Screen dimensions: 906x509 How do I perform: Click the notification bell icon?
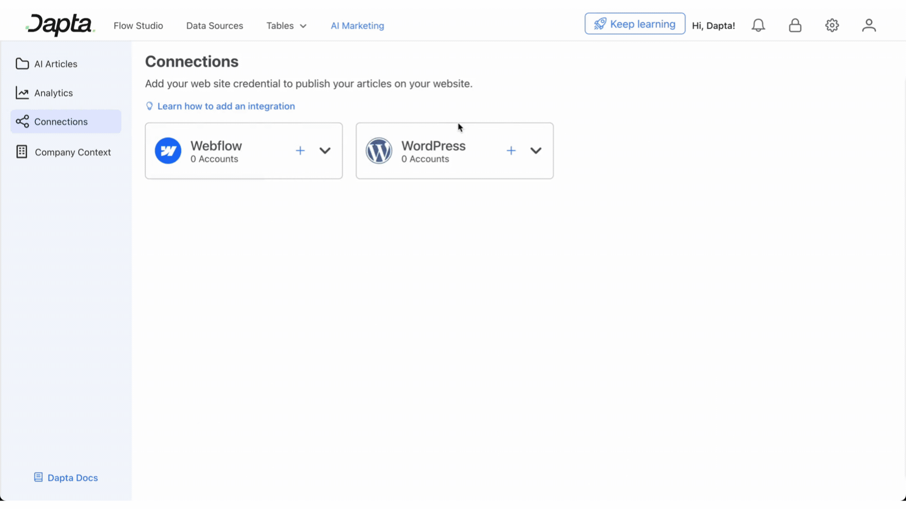point(758,25)
